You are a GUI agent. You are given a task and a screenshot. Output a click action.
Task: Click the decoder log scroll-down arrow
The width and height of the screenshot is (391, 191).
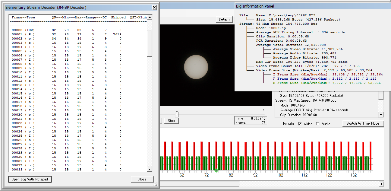pyautogui.click(x=150, y=169)
